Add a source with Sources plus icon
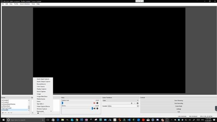This screenshot has height=122, width=217. [x=33, y=113]
